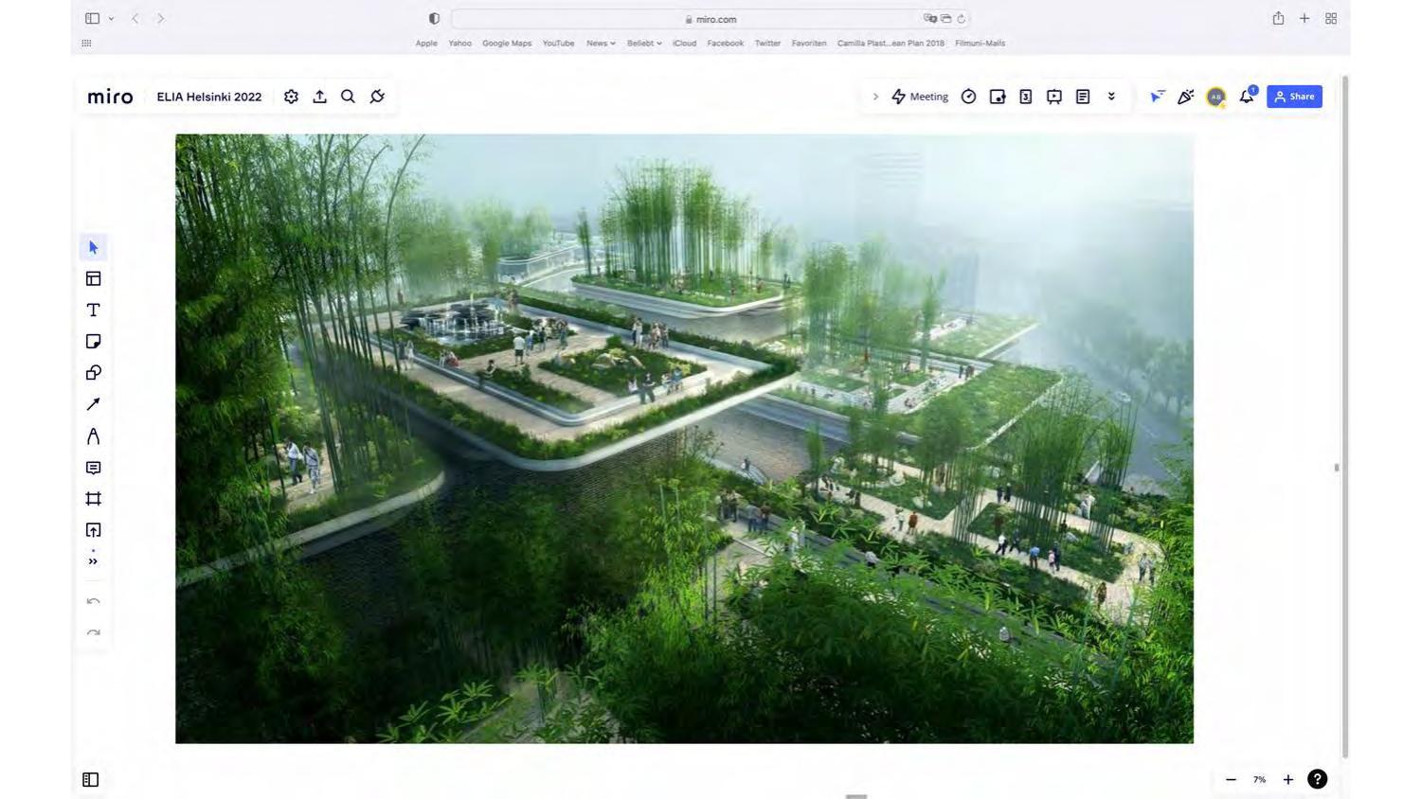
Task: Select the connection line arrow tool
Action: pyautogui.click(x=93, y=404)
